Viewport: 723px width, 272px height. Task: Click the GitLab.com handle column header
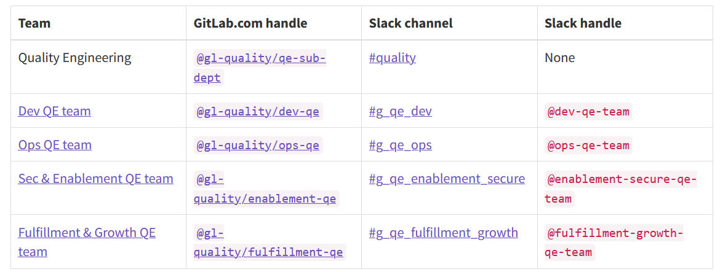[x=250, y=23]
